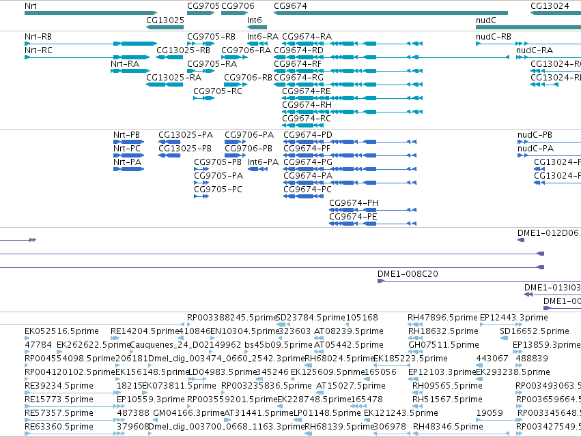Click transcript Nrt-RC label
This screenshot has height=437, width=581.
tap(38, 50)
